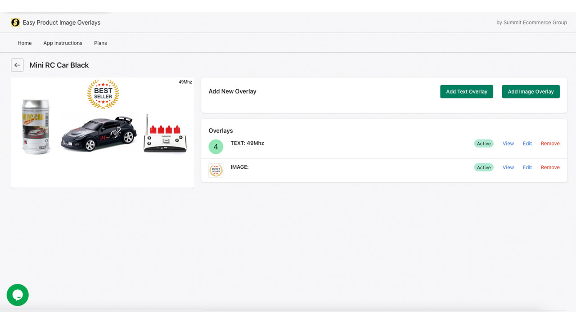Click the green circle icon beside TEXT: 49Mhz
This screenshot has width=576, height=324.
216,146
